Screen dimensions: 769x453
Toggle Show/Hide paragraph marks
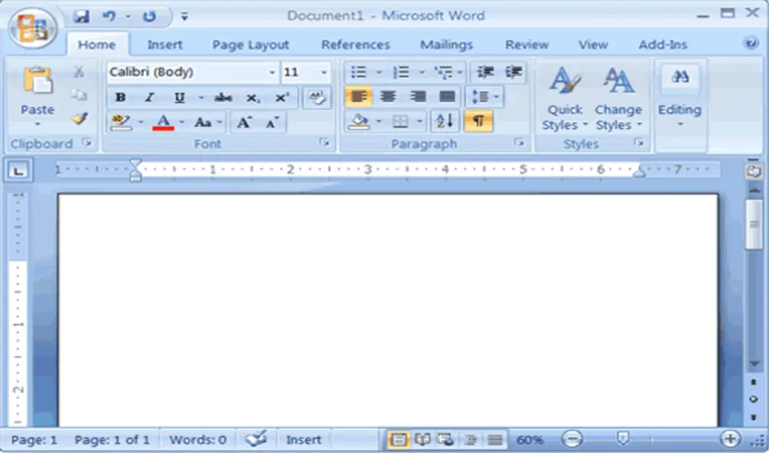pyautogui.click(x=479, y=121)
